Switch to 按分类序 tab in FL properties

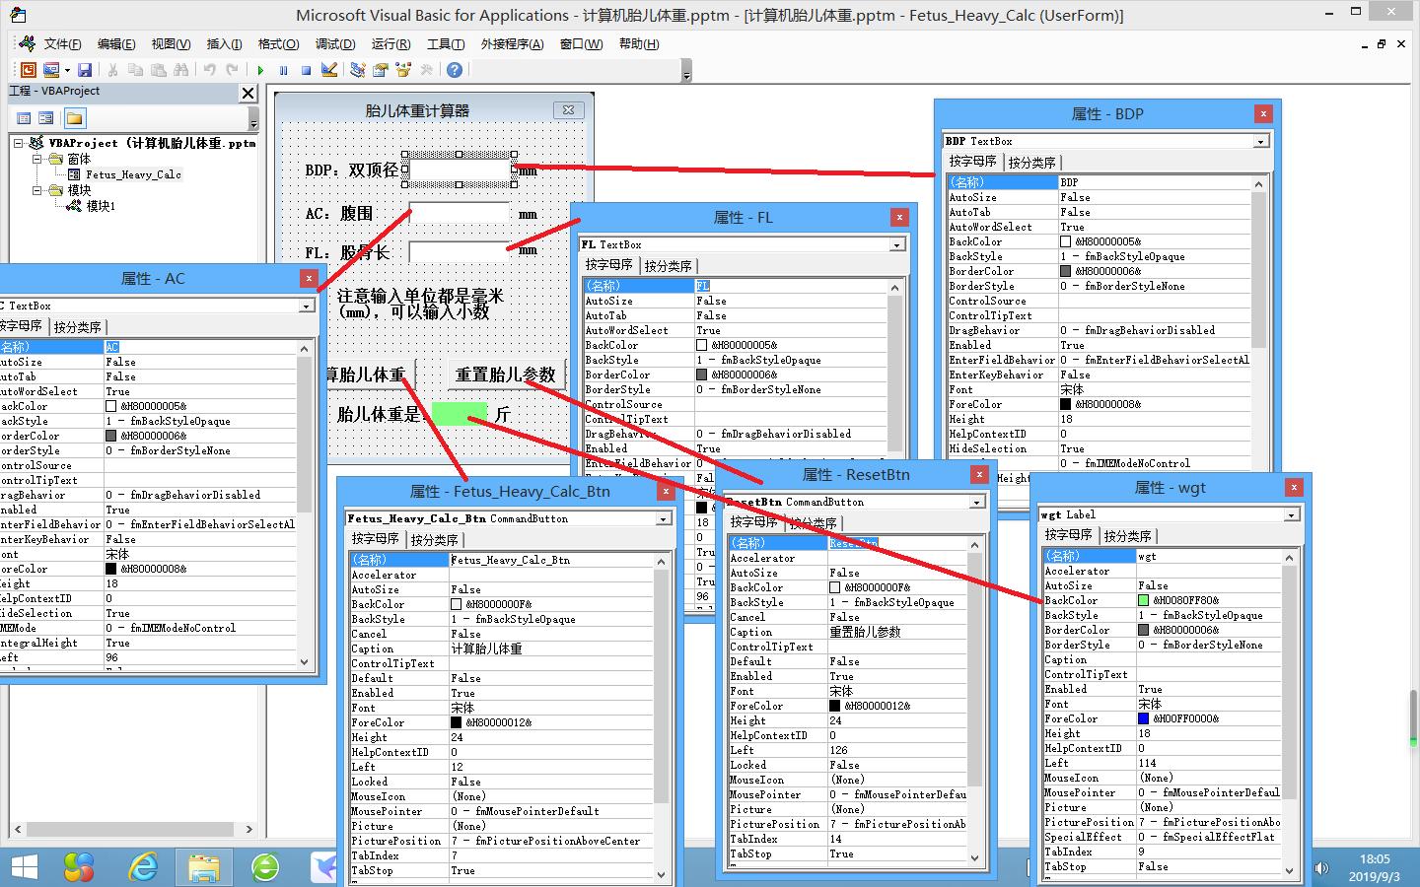[x=670, y=264]
